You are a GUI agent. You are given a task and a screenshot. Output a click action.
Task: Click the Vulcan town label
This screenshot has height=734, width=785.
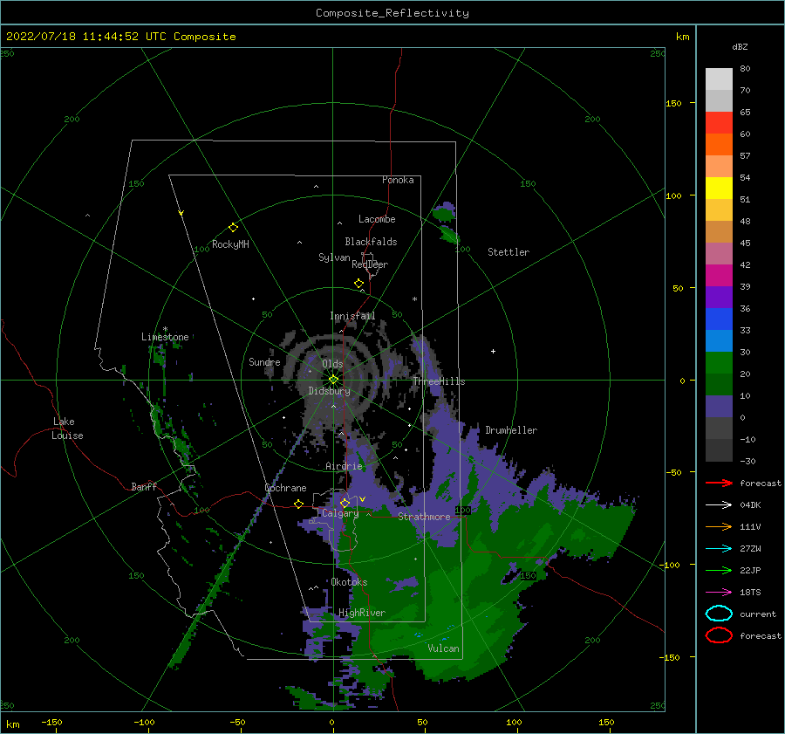tap(443, 648)
